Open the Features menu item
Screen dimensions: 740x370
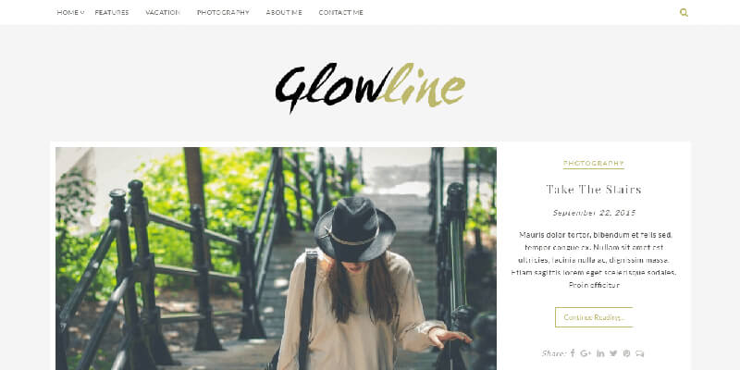pyautogui.click(x=112, y=13)
